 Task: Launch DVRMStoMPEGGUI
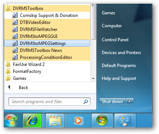[39, 36]
